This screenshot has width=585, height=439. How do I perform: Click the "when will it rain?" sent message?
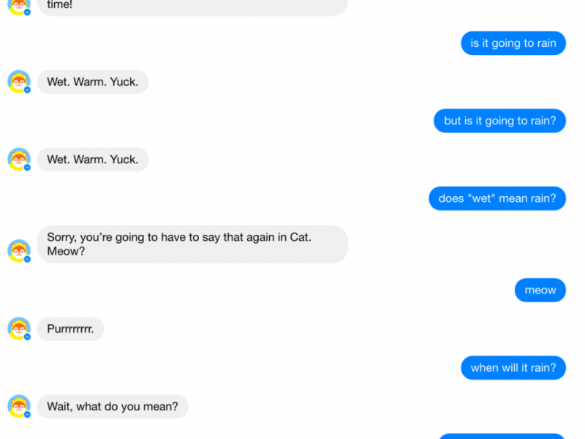(513, 368)
